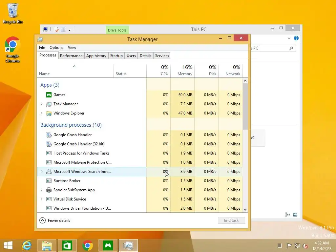Click the taskbar clock showing 4:32 AM
The width and height of the screenshot is (336, 252).
tap(322, 245)
